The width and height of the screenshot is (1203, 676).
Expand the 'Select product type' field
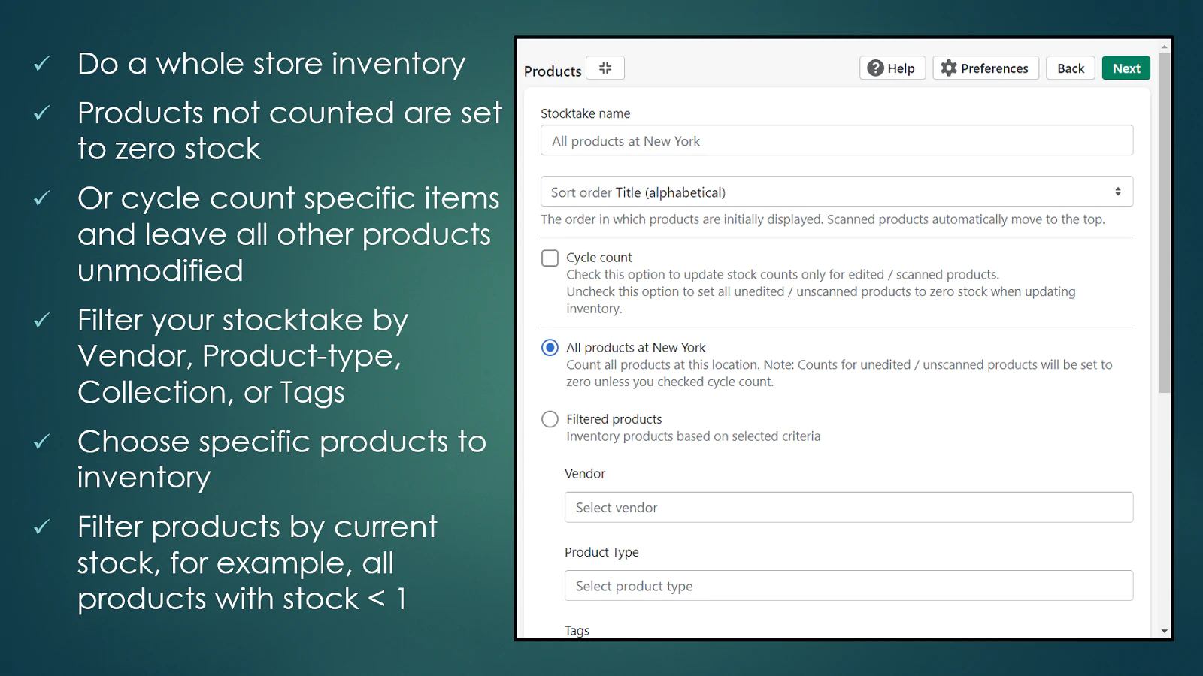coord(848,586)
